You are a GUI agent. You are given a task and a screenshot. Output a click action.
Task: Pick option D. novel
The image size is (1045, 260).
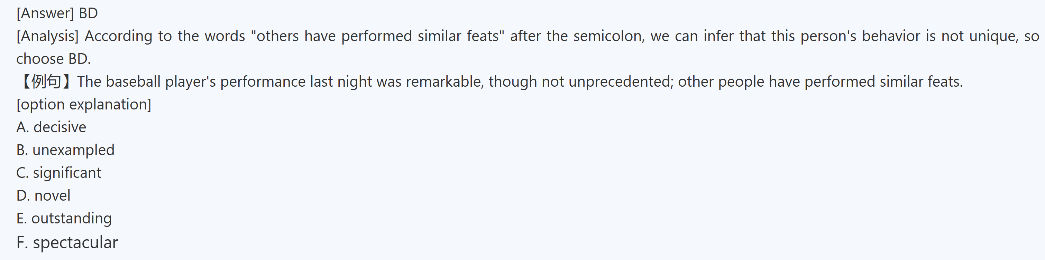43,196
